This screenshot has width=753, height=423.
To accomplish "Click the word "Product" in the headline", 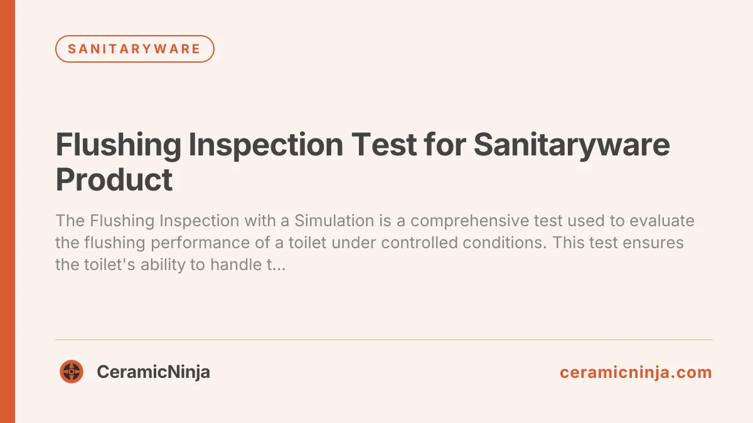I will (x=114, y=180).
